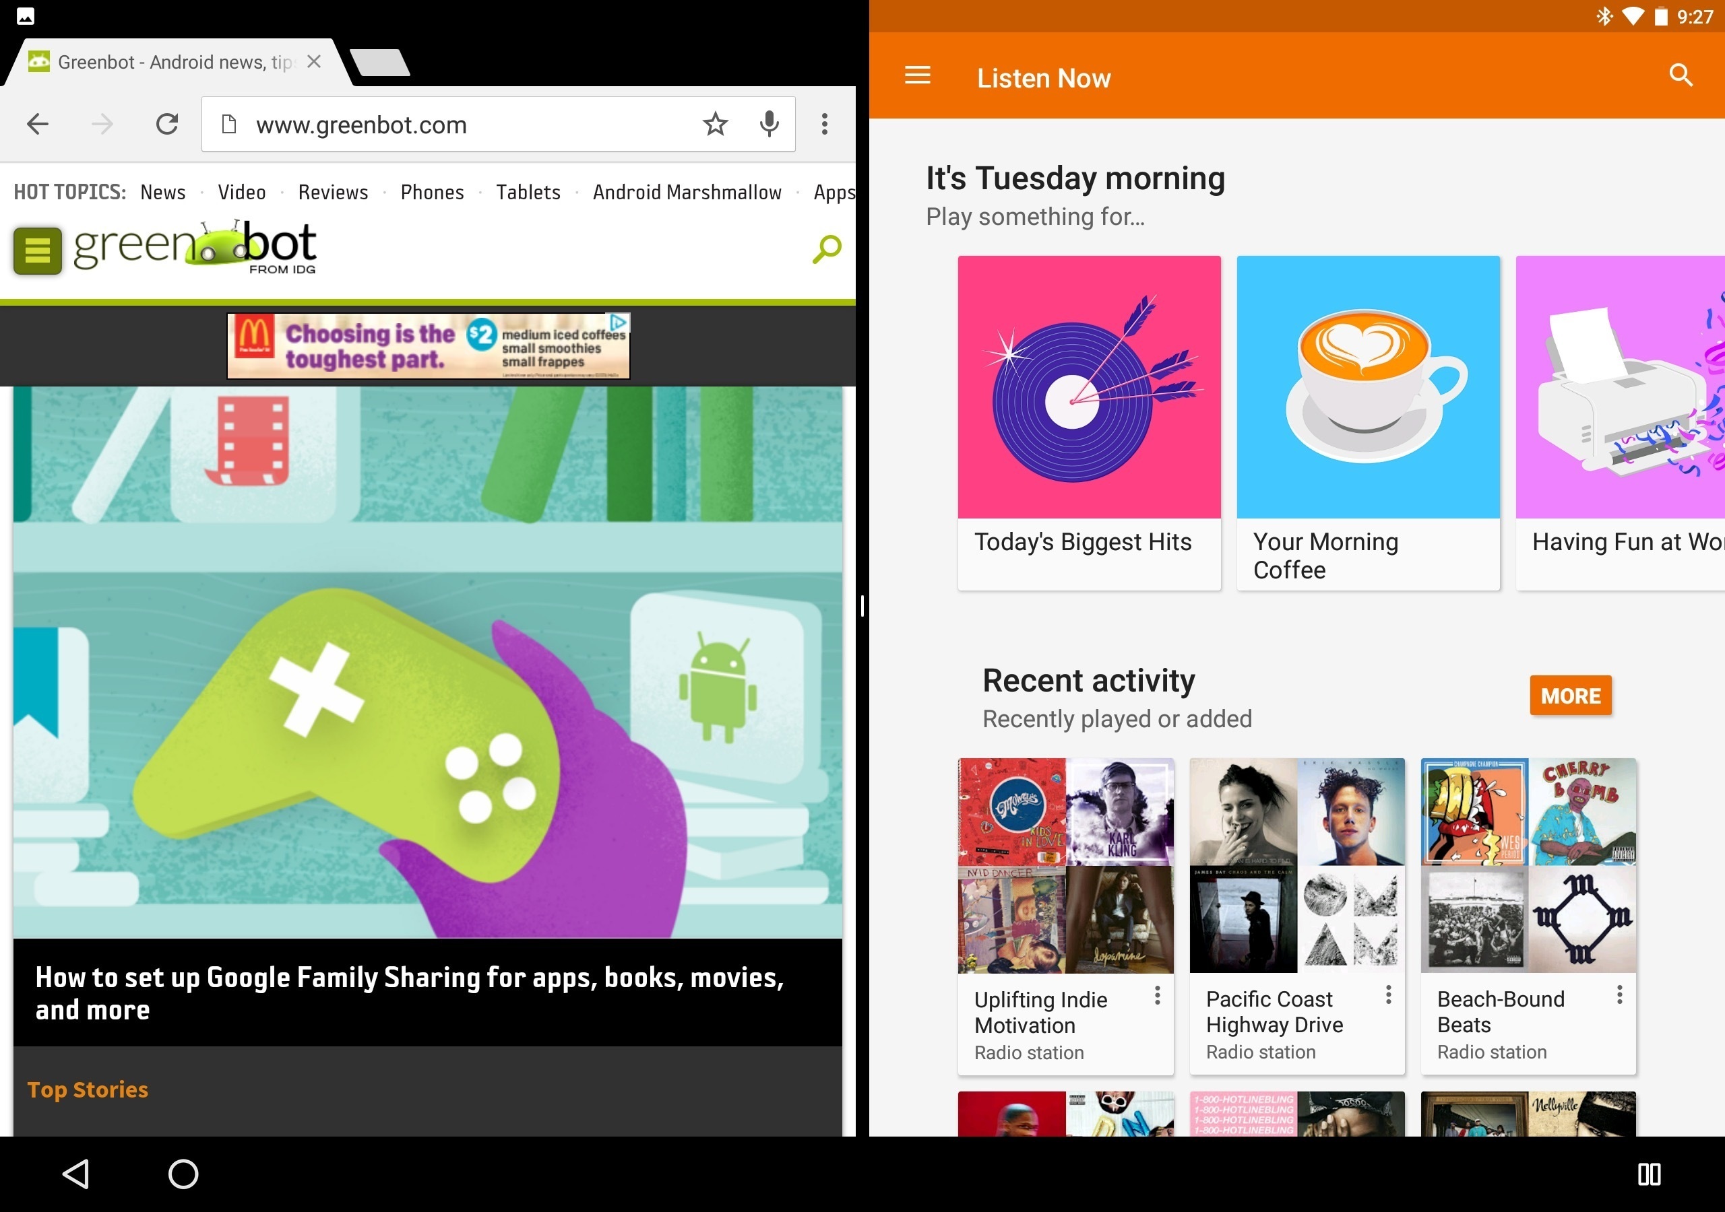Open Google Family Sharing article headline
Image resolution: width=1725 pixels, height=1212 pixels.
pos(410,992)
